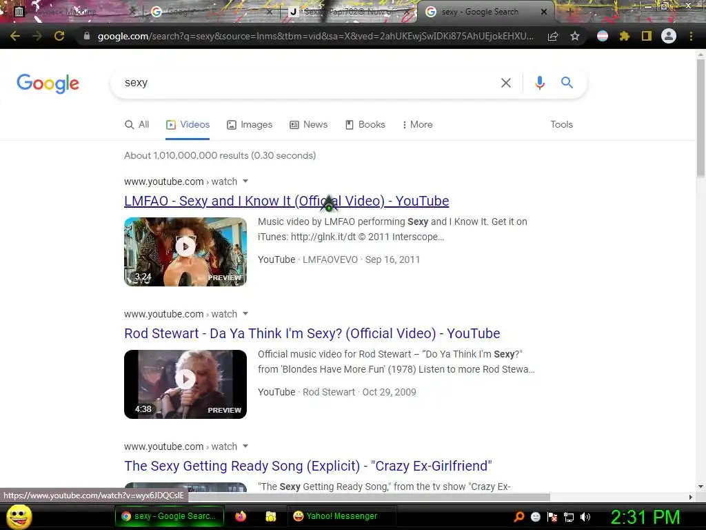Go back using the browser back arrow

(15, 36)
